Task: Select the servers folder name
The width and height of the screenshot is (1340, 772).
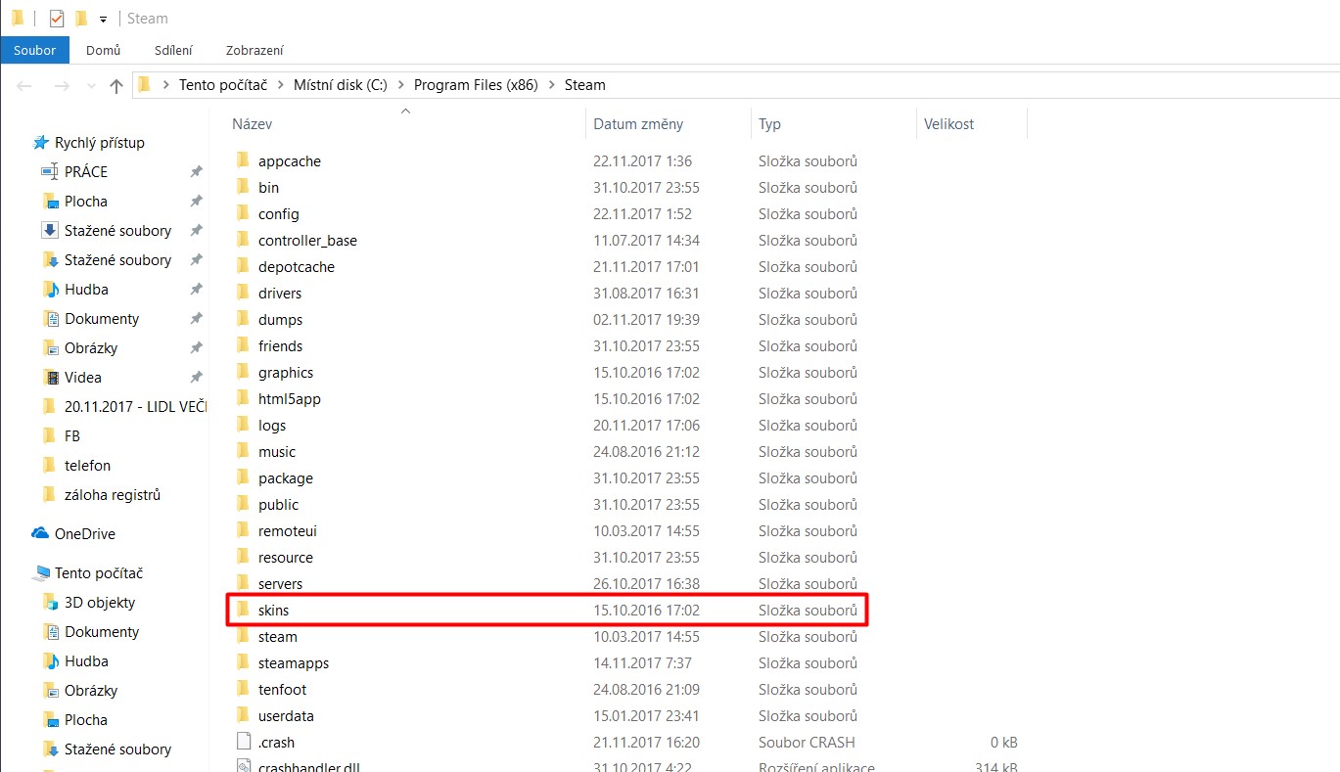Action: pyautogui.click(x=280, y=584)
